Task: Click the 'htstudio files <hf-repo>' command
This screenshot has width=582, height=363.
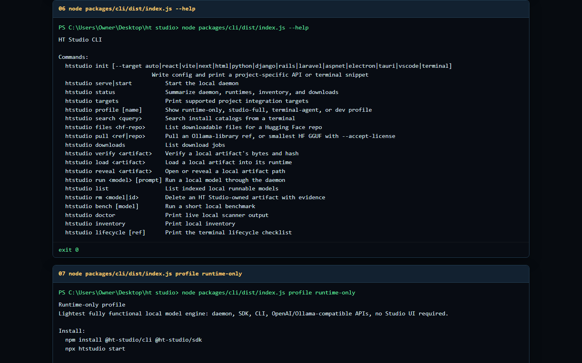Action: (x=105, y=127)
